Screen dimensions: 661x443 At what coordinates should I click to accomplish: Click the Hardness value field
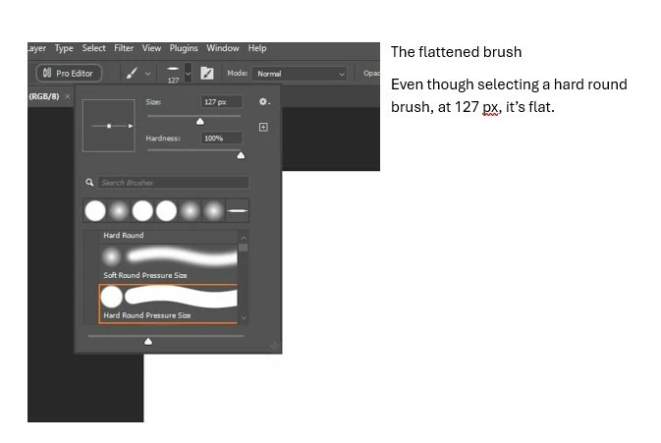click(x=221, y=138)
